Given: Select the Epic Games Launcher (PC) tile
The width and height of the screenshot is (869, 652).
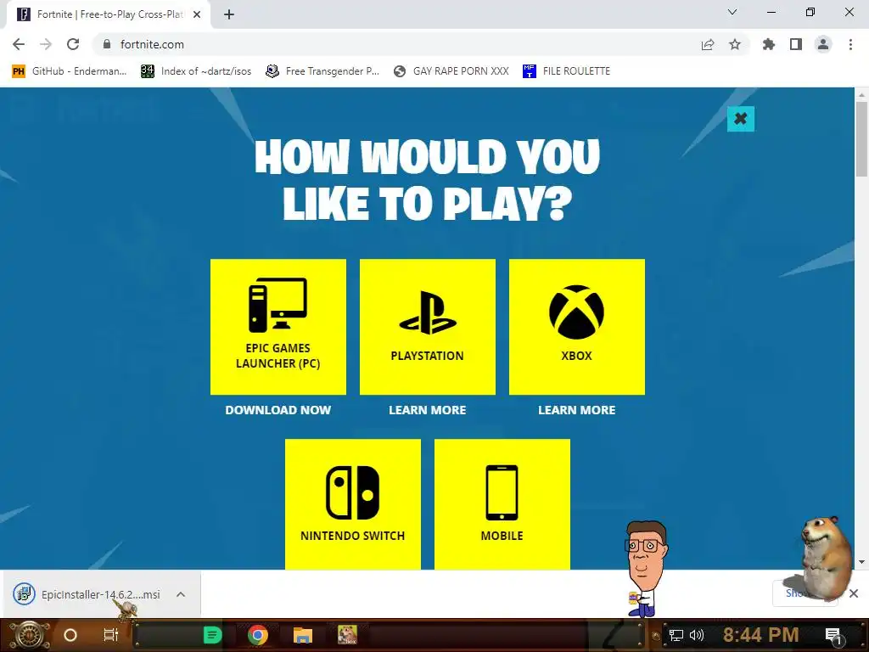Looking at the screenshot, I should (278, 327).
